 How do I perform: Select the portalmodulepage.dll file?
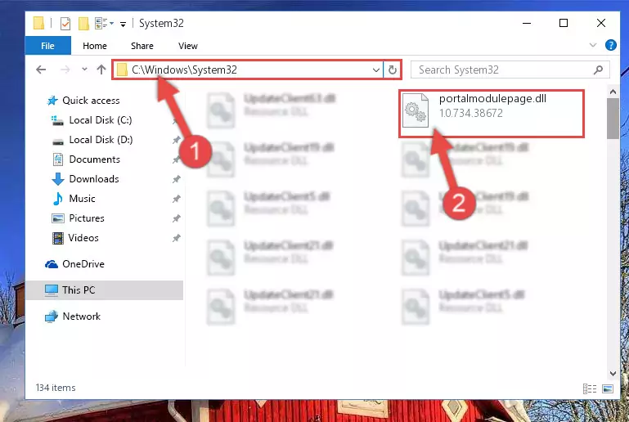click(x=492, y=114)
